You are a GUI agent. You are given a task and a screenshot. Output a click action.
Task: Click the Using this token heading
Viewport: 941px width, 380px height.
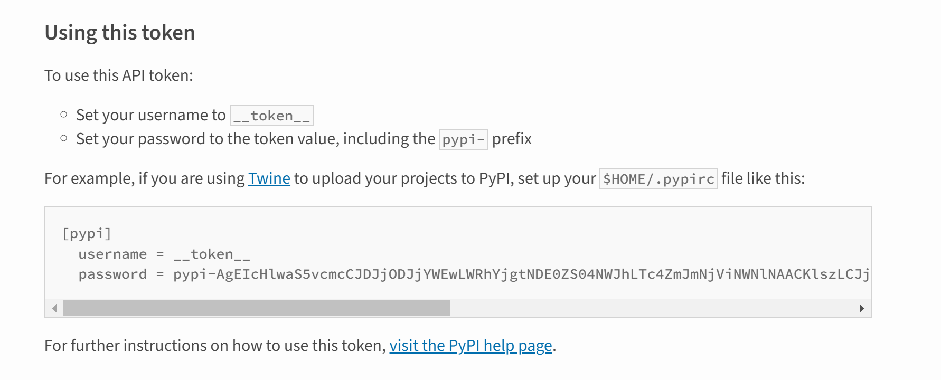point(120,33)
